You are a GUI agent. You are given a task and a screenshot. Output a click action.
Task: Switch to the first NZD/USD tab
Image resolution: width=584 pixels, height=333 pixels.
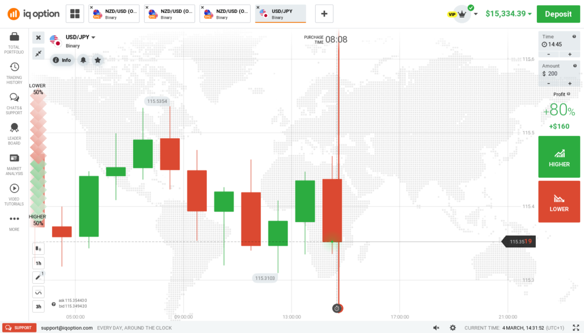click(x=114, y=14)
